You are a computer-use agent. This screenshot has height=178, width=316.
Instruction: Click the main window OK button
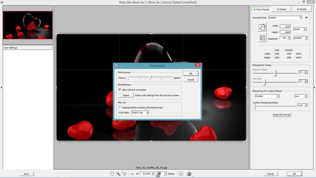[295, 174]
